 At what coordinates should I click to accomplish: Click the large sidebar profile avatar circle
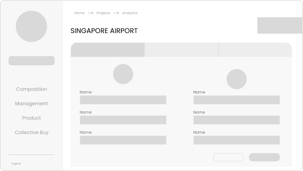(31, 26)
